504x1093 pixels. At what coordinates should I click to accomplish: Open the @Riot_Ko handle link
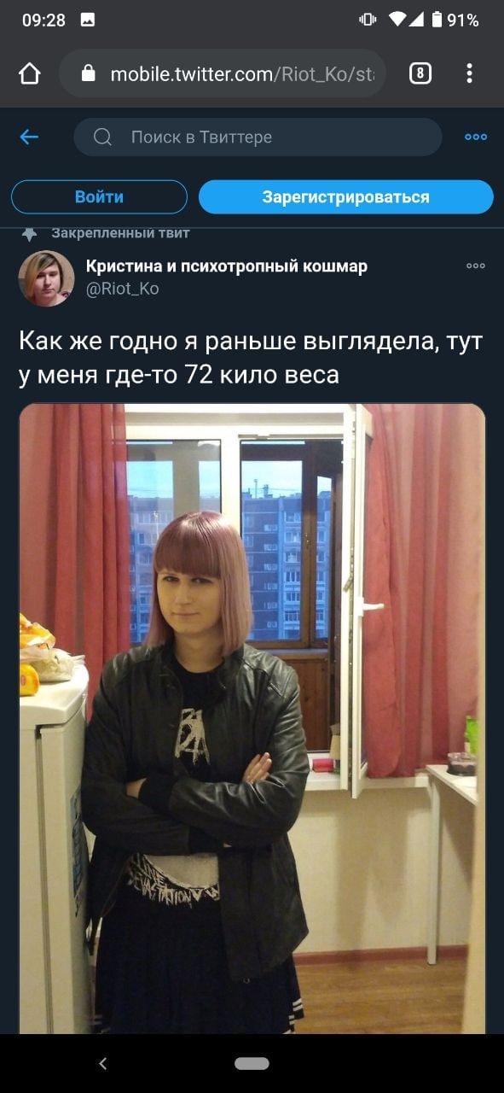point(123,289)
